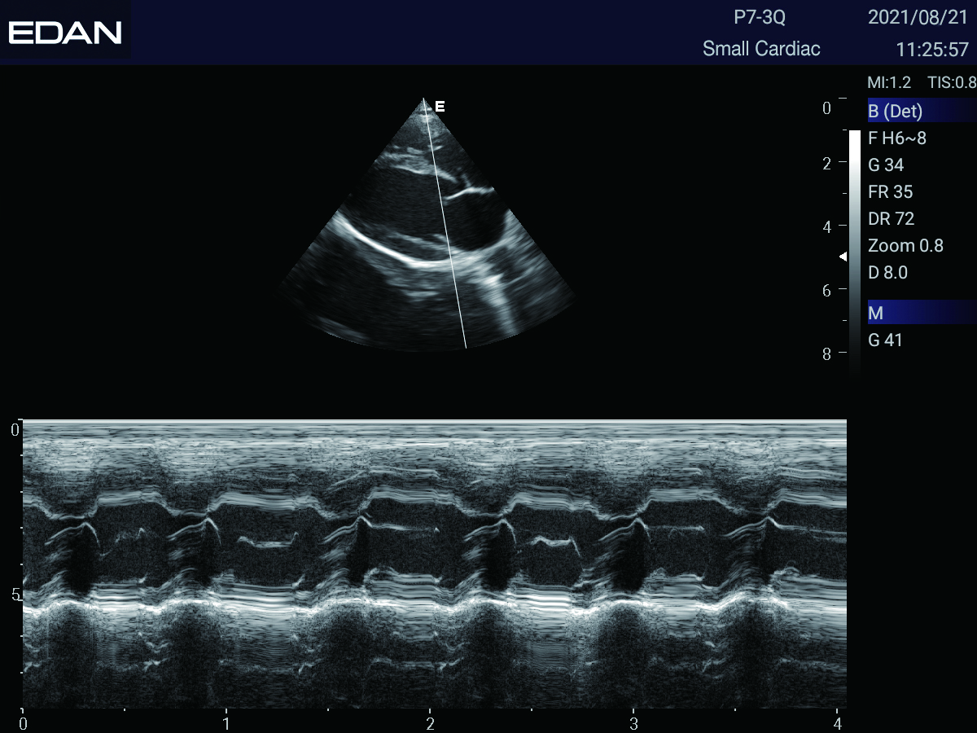Adjust the B-mode gain G 34 value
The image size is (977, 733).
pos(886,165)
